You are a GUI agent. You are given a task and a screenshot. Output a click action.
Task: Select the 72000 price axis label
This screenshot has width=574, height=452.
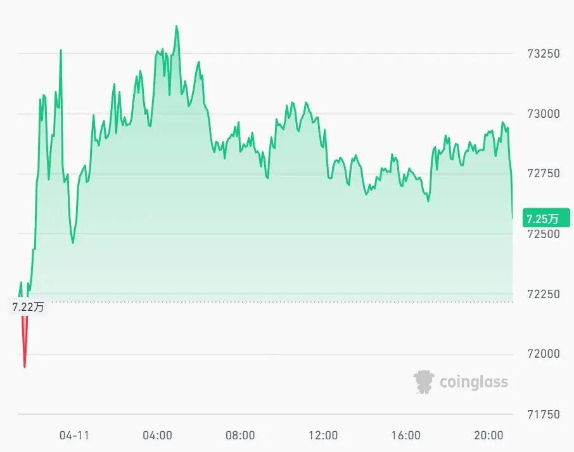pyautogui.click(x=543, y=354)
